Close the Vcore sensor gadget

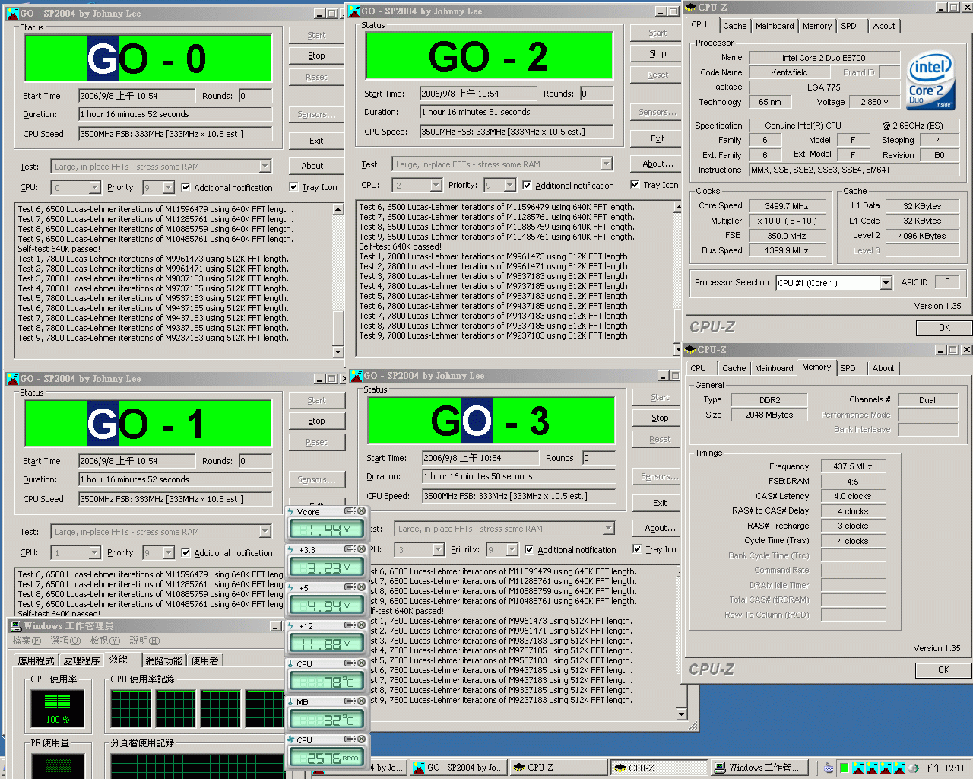362,511
